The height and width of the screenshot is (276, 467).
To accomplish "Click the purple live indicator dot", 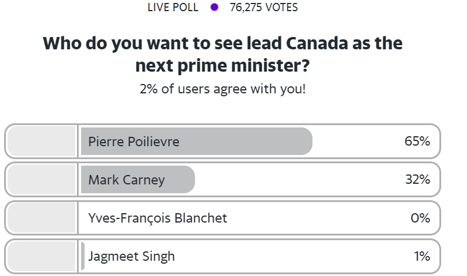I will point(214,7).
